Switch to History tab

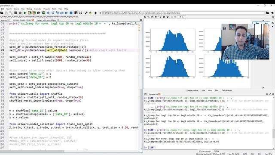tap(216, 151)
